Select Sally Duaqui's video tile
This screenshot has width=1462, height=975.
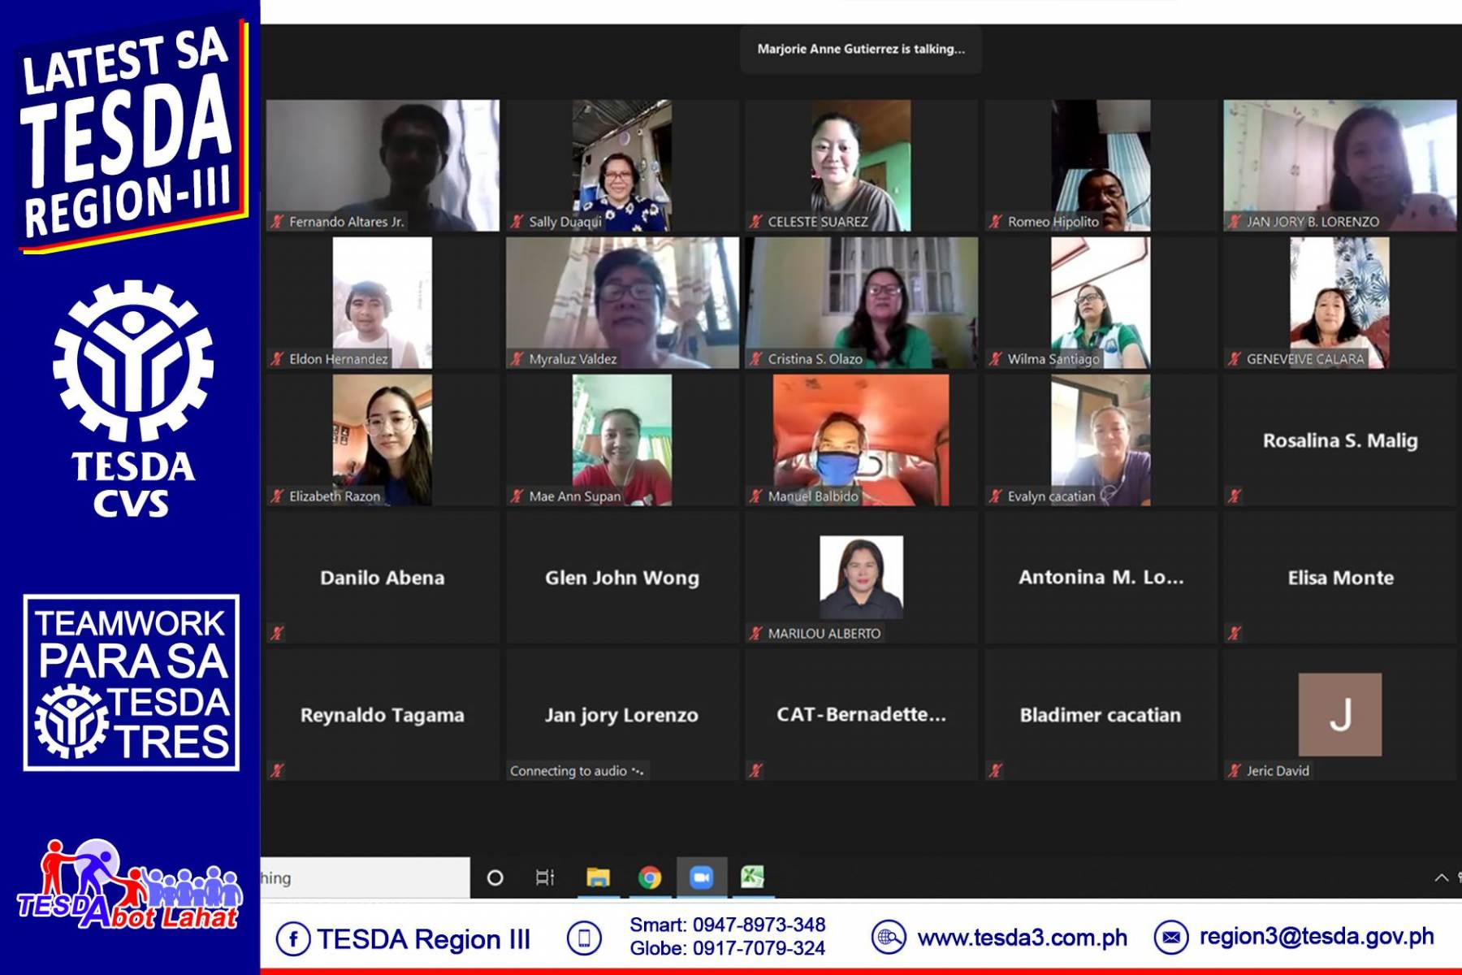[622, 166]
